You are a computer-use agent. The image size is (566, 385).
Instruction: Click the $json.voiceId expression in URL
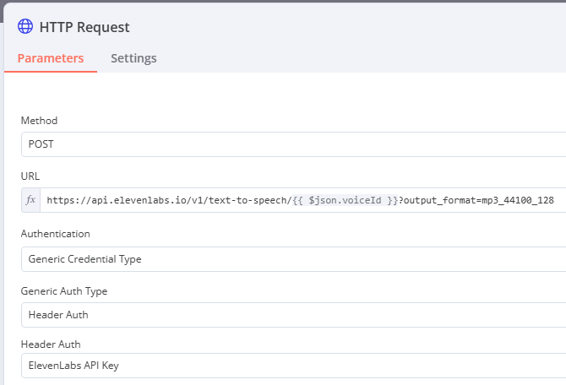pos(345,200)
